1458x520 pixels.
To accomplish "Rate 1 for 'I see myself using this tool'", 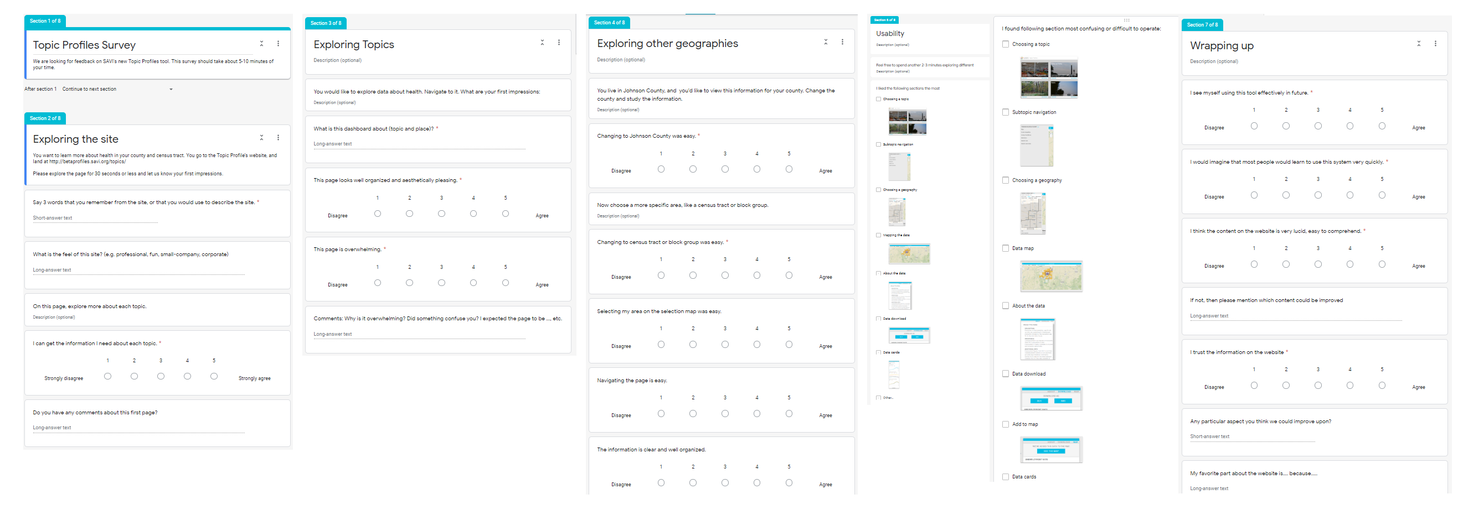I will (x=1254, y=126).
